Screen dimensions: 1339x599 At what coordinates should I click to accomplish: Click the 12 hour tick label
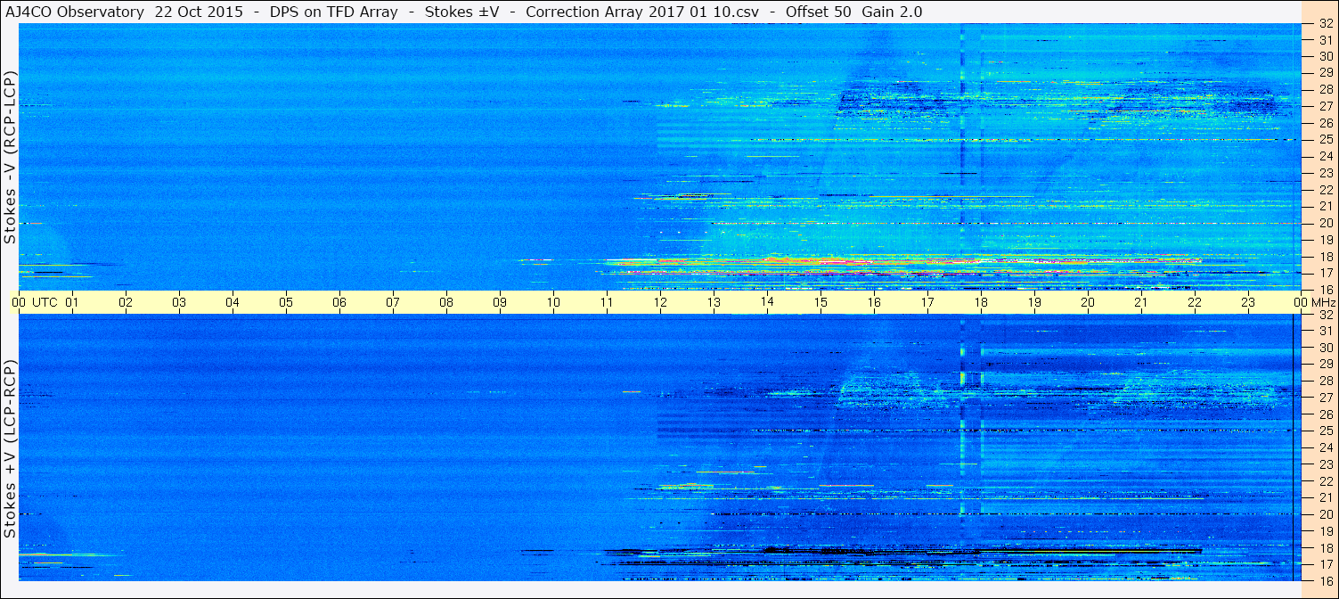pyautogui.click(x=660, y=302)
